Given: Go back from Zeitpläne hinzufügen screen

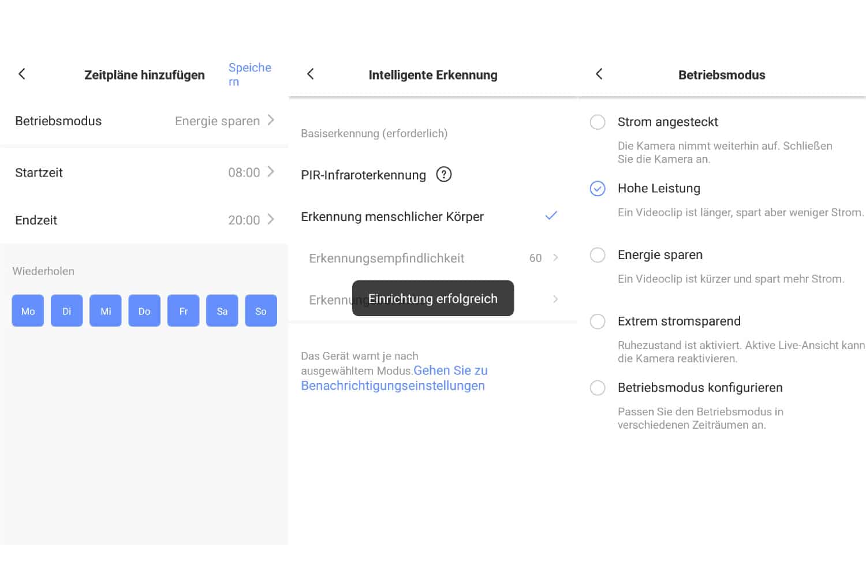Looking at the screenshot, I should pos(22,74).
